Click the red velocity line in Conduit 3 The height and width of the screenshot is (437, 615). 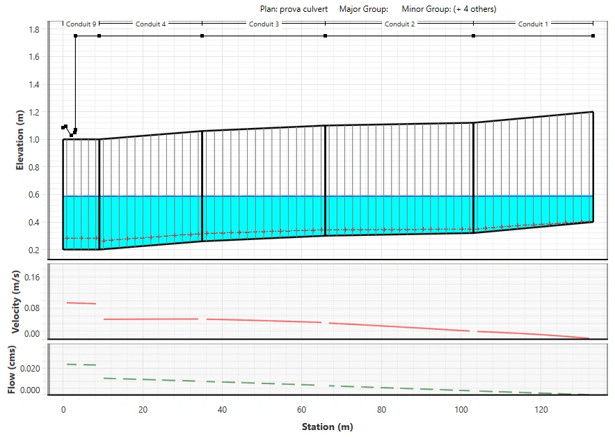tap(264, 320)
